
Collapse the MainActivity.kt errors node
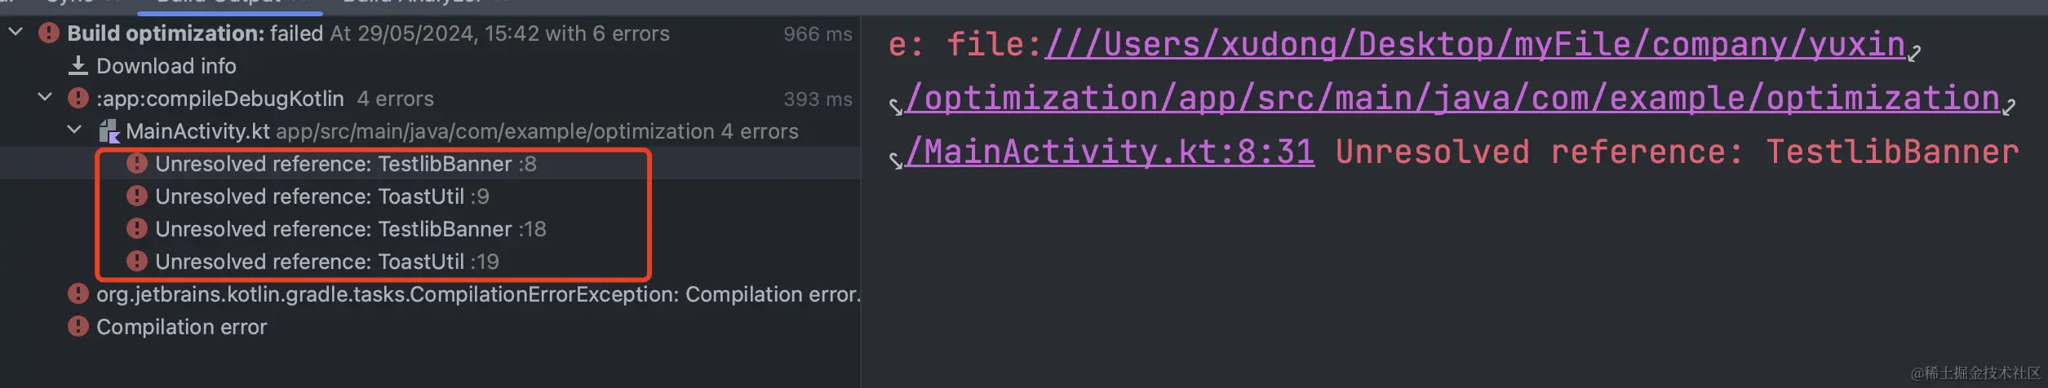74,130
